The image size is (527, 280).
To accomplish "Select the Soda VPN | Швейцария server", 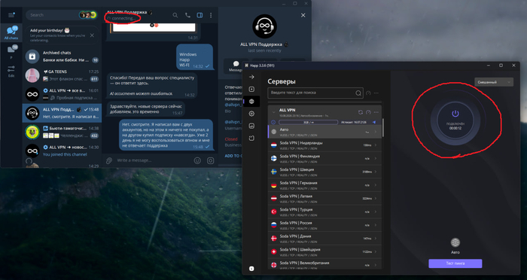I will point(324,251).
